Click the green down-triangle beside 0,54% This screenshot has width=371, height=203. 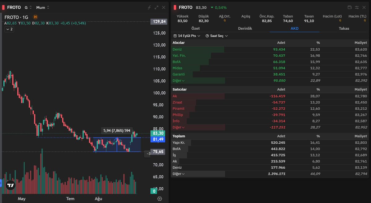click(212, 7)
